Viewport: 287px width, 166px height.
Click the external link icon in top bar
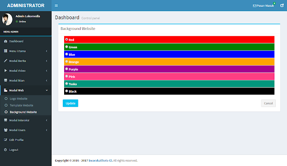pos(282,5)
